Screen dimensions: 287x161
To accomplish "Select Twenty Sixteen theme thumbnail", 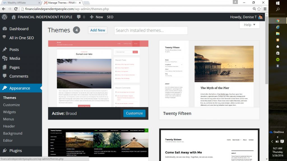I will coord(209,145).
